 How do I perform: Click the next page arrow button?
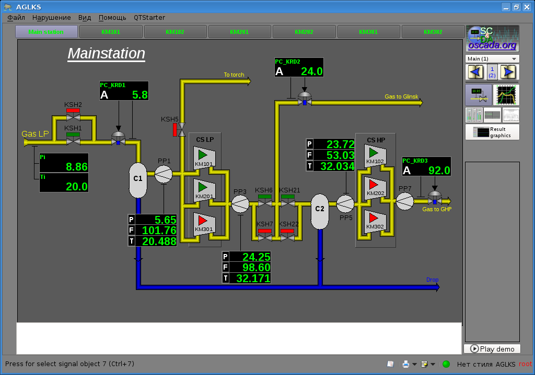[509, 72]
